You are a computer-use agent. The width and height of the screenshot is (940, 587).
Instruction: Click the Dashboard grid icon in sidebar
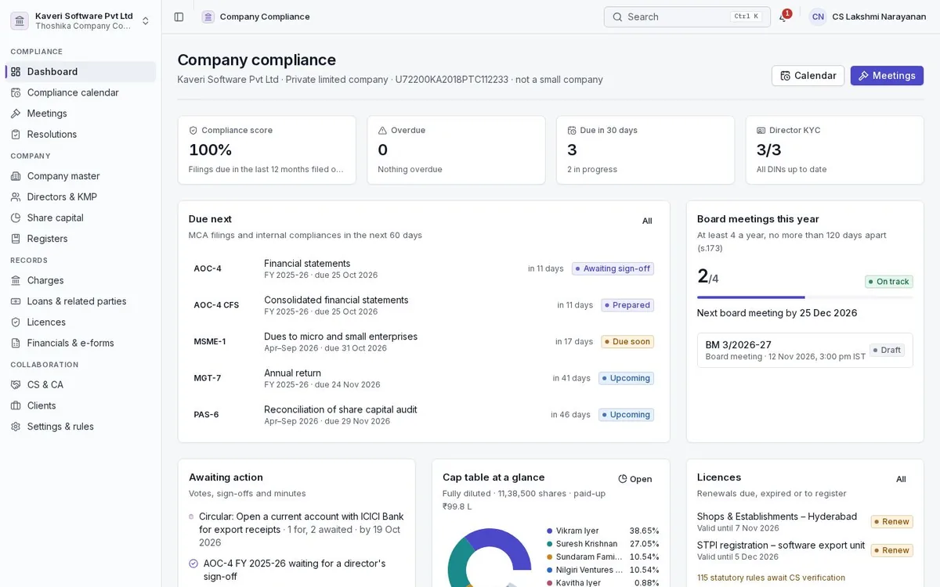tap(16, 72)
